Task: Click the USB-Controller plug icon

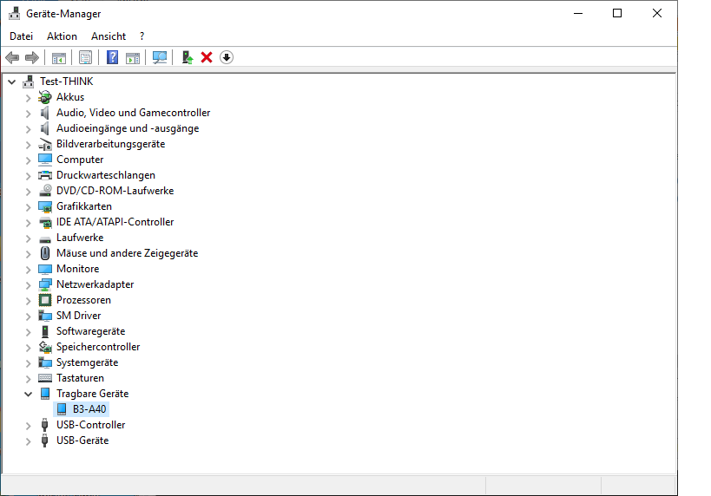Action: 44,425
